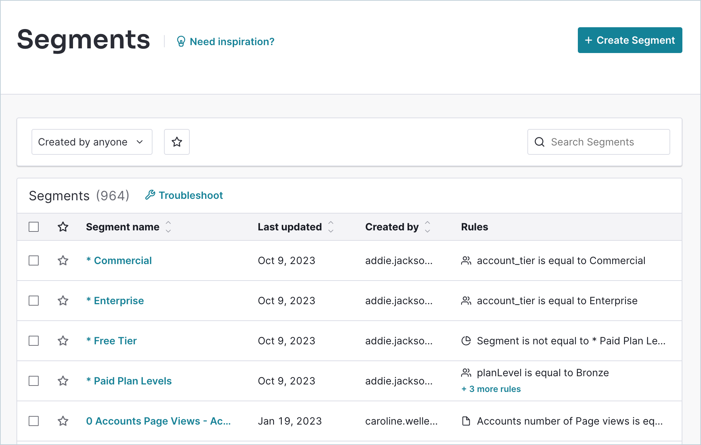This screenshot has height=445, width=701.
Task: Expand the + 3 more rules link
Action: pos(491,389)
